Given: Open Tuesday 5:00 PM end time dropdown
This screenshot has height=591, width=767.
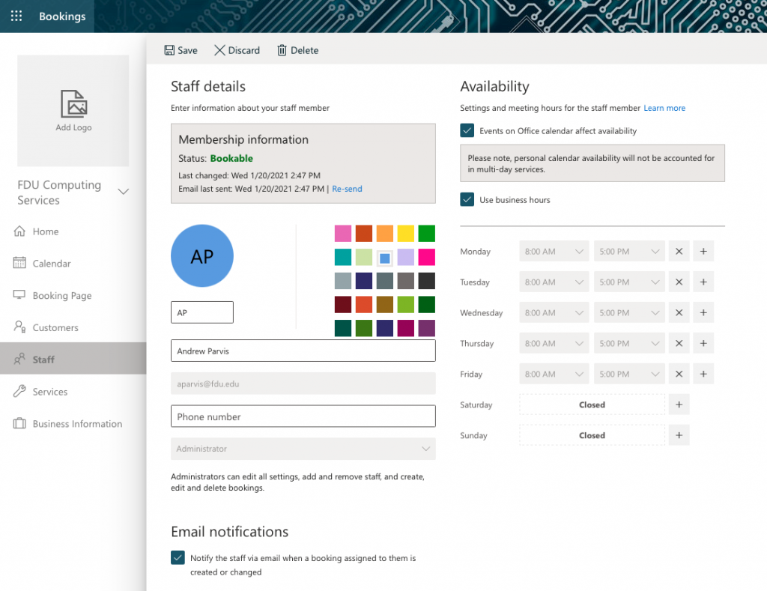Looking at the screenshot, I should click(x=629, y=282).
